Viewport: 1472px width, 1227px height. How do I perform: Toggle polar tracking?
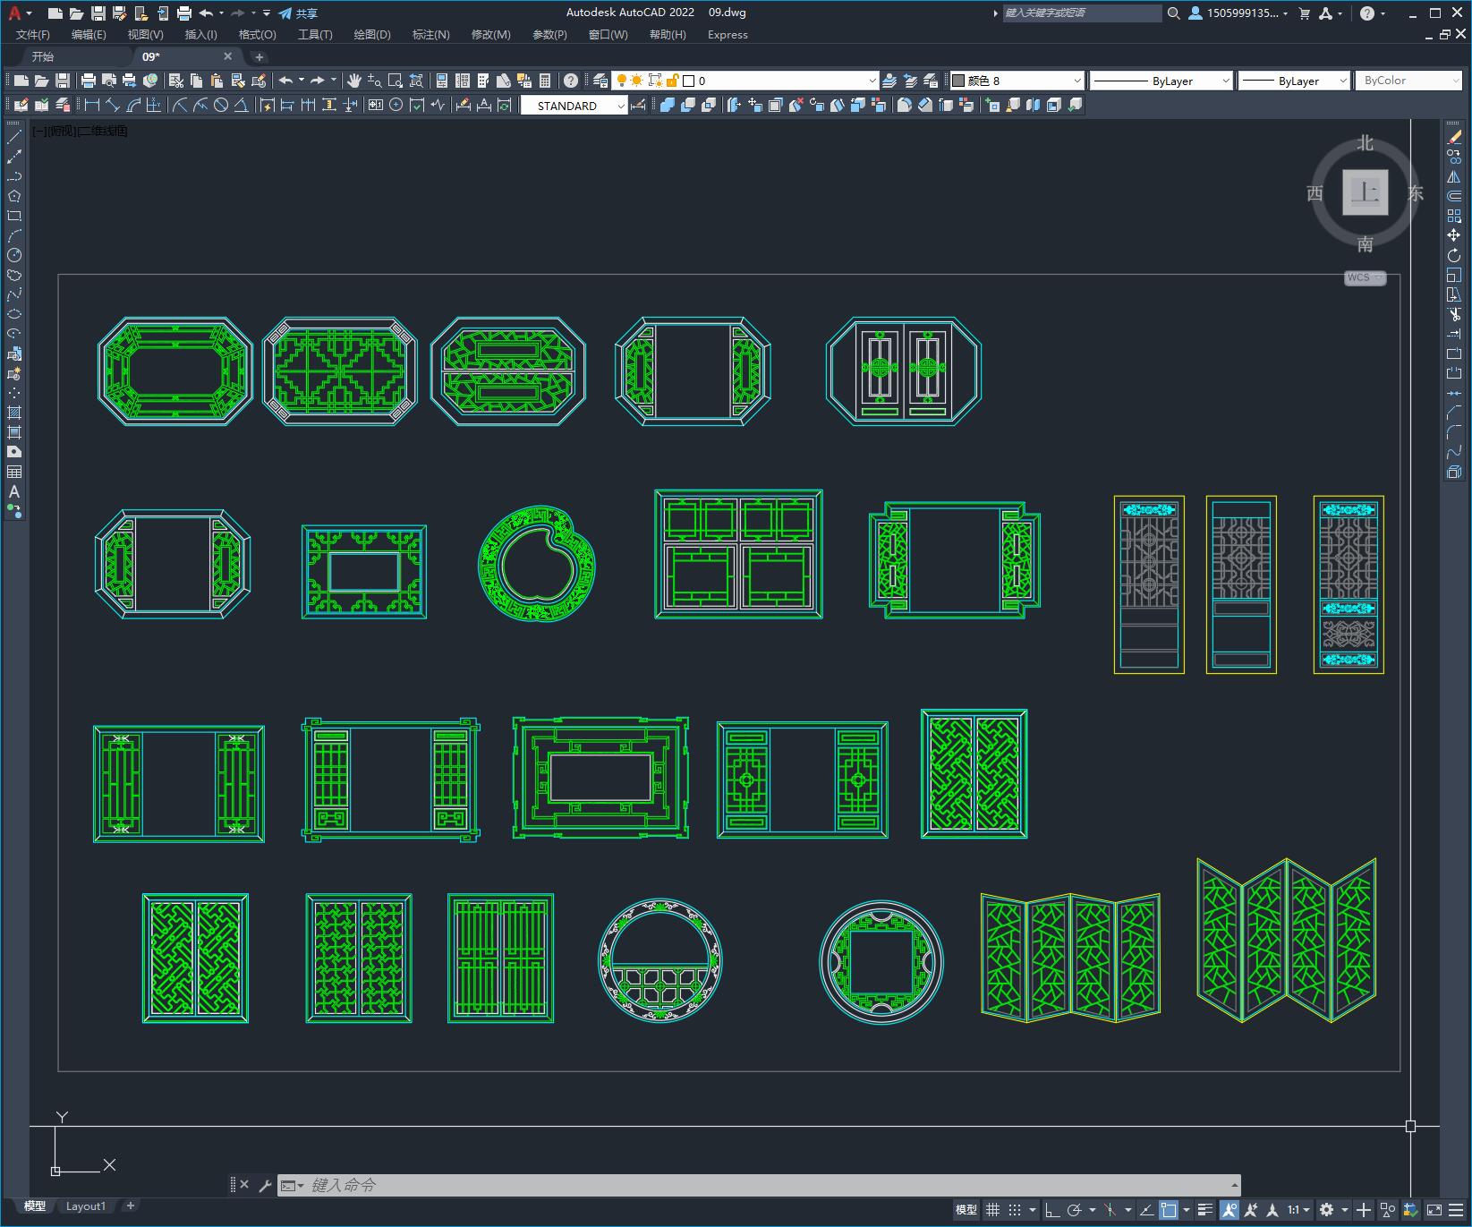pos(1075,1210)
